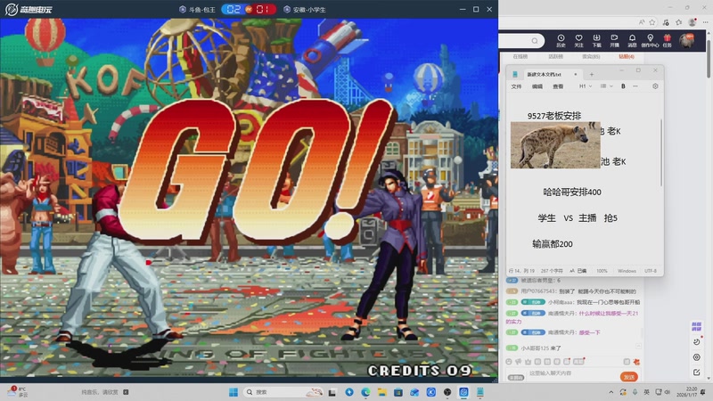This screenshot has height=401, width=713.
Task: Click the line '9527老板安排' in Notepad
Action: [x=554, y=116]
